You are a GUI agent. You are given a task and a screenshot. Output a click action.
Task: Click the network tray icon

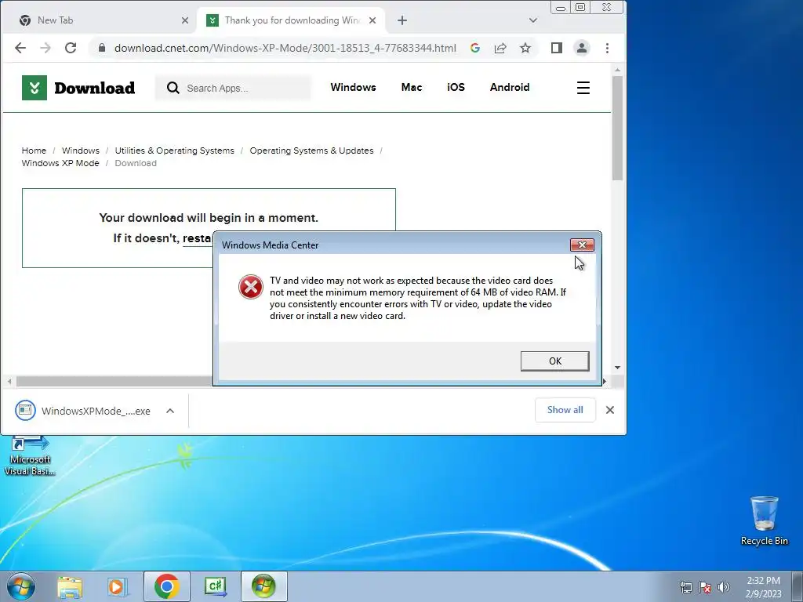coord(685,587)
